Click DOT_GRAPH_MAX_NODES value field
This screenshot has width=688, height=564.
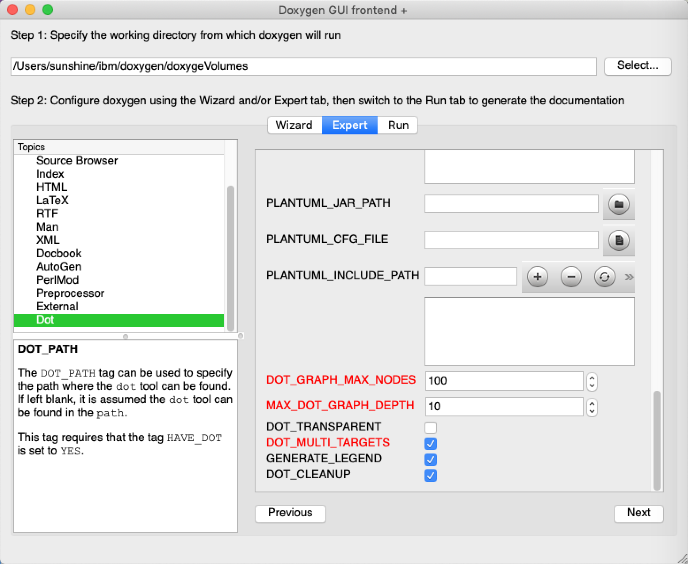505,381
